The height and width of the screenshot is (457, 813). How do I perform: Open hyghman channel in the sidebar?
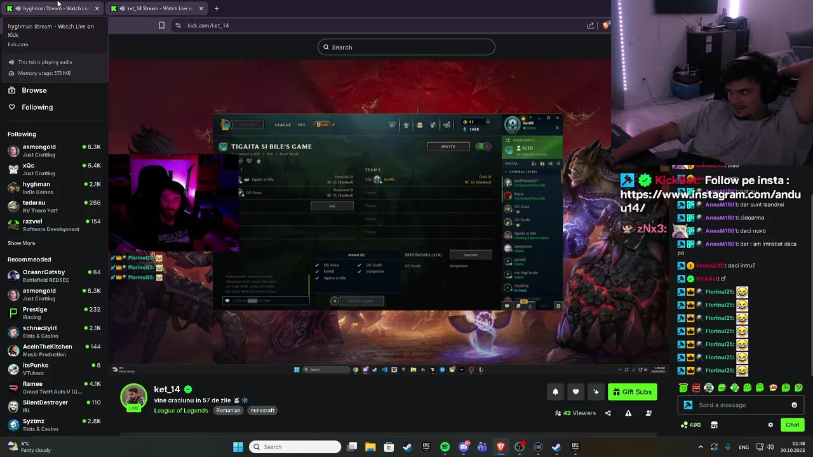point(54,188)
